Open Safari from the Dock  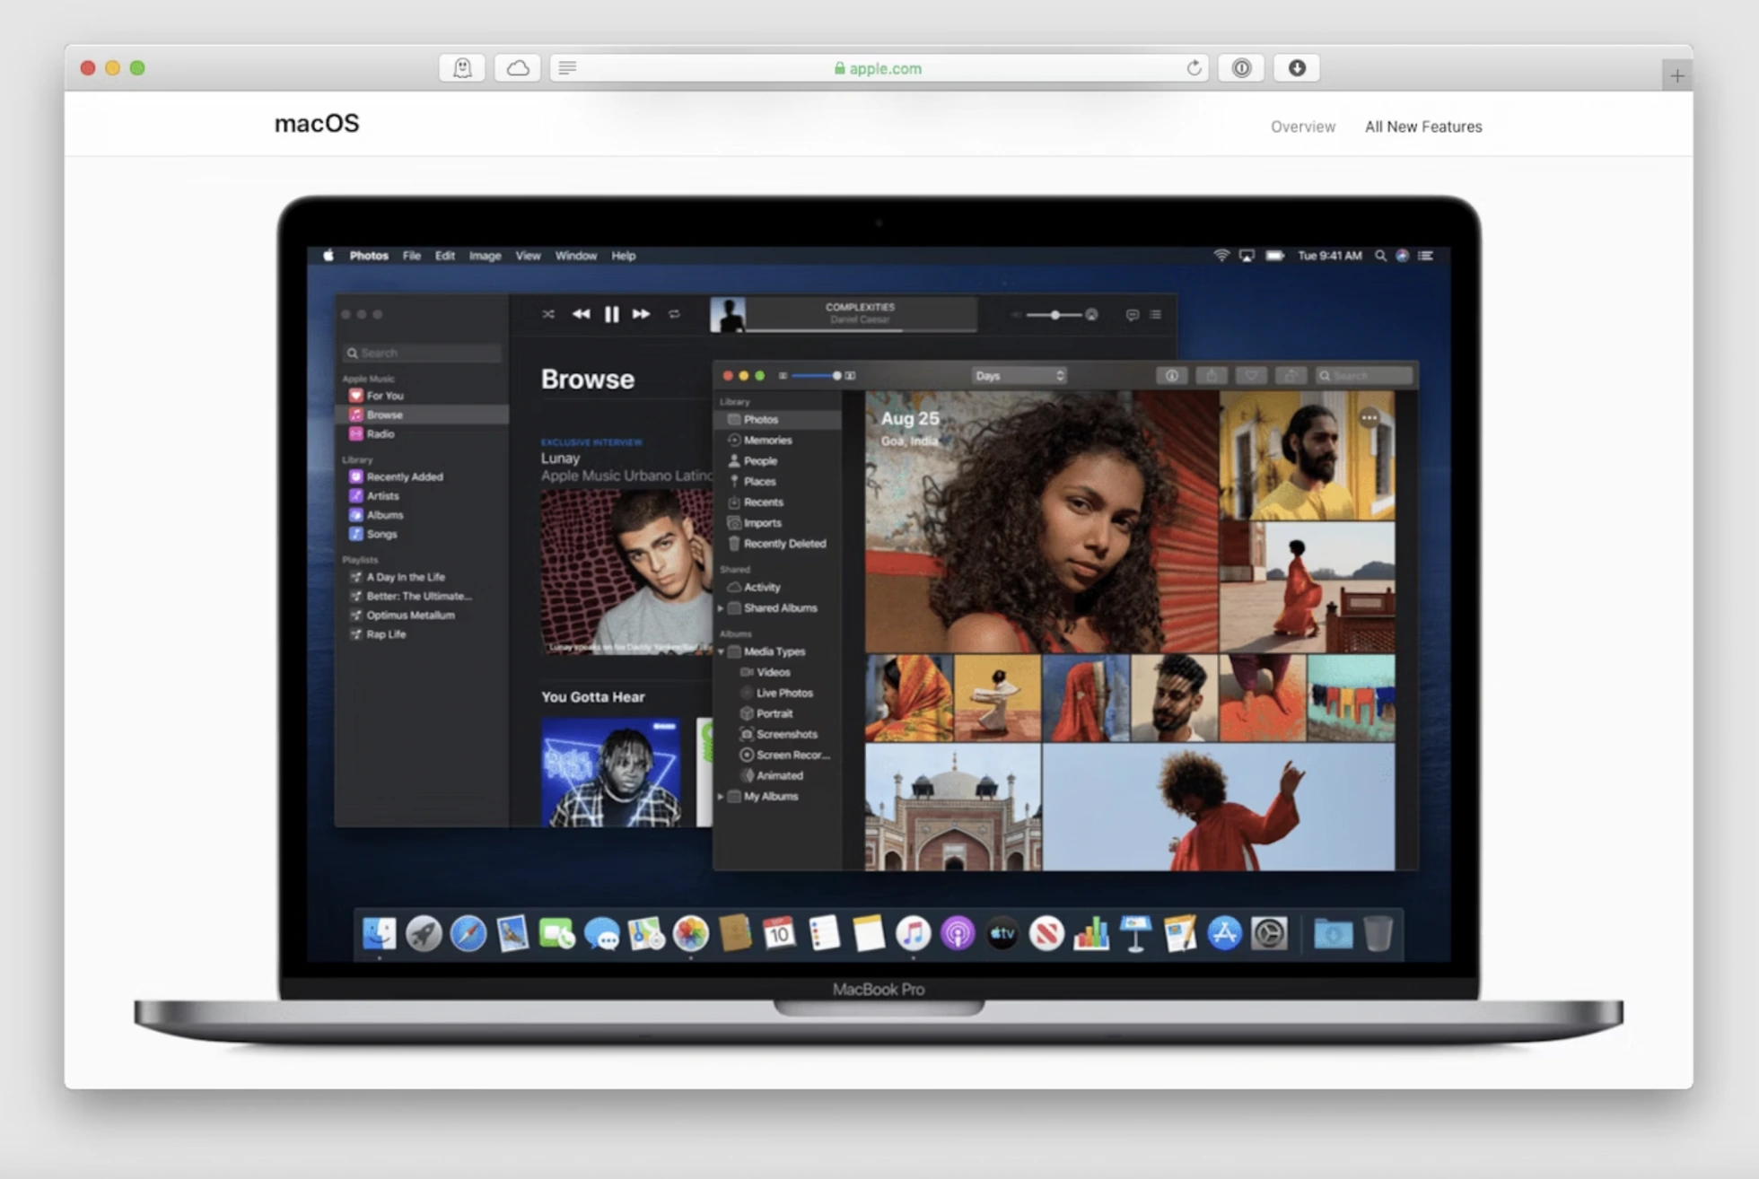(x=468, y=934)
